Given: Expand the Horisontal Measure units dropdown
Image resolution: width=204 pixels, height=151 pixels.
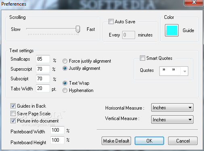Looking at the screenshot, I should coord(172,107).
